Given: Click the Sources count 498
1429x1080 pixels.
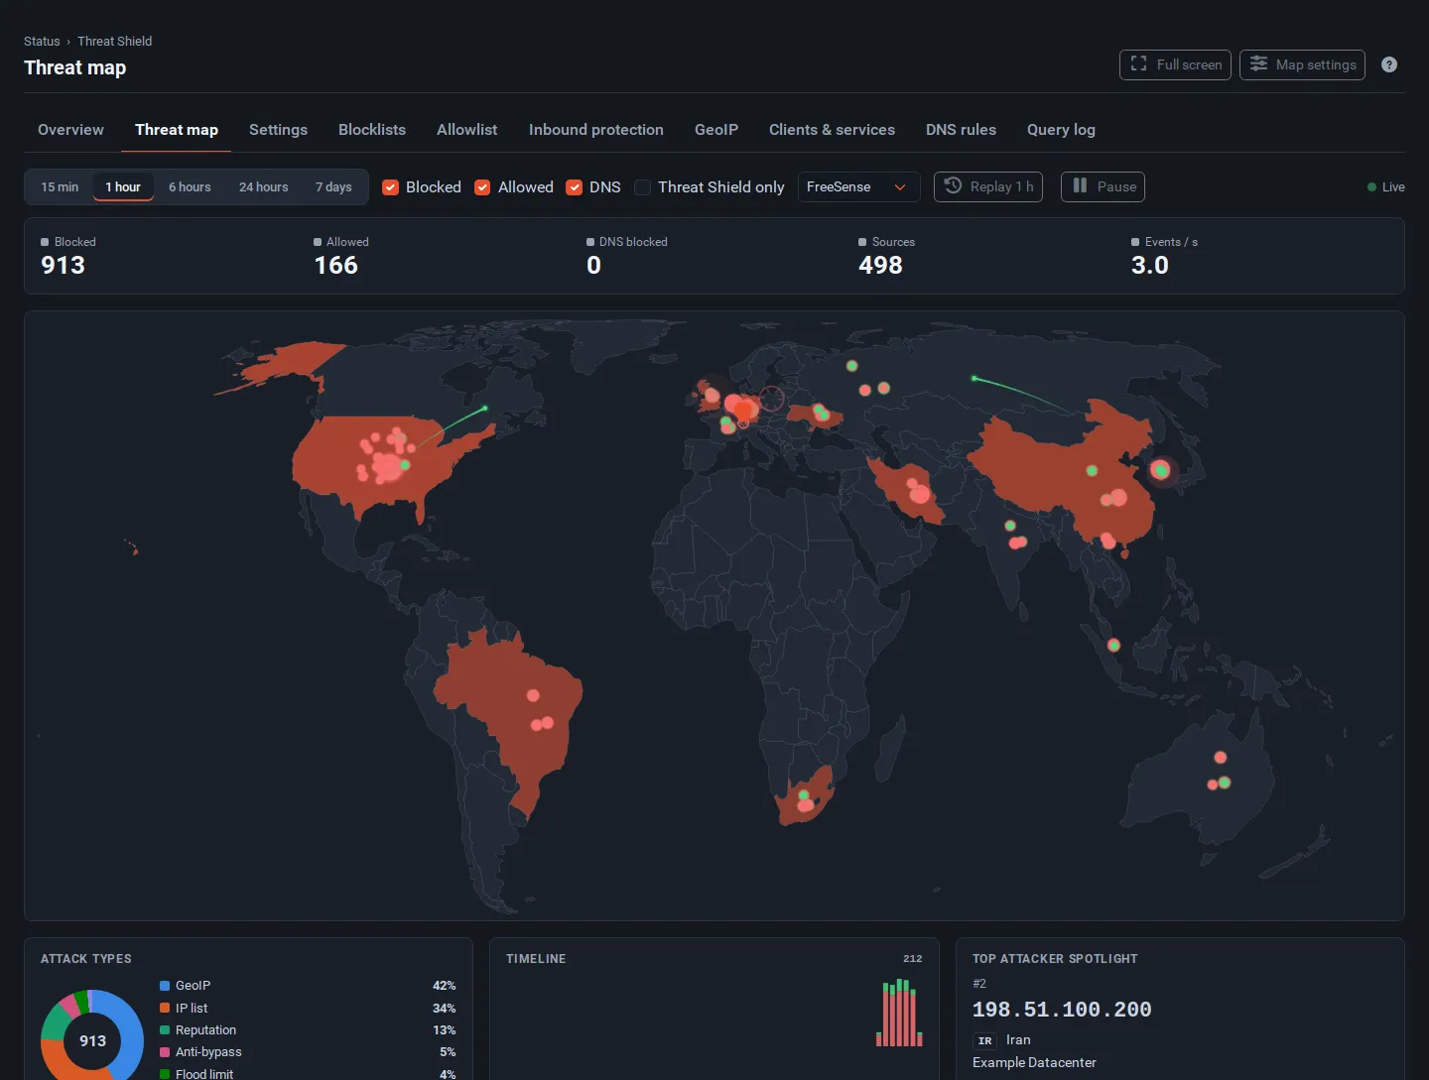Looking at the screenshot, I should (x=880, y=266).
